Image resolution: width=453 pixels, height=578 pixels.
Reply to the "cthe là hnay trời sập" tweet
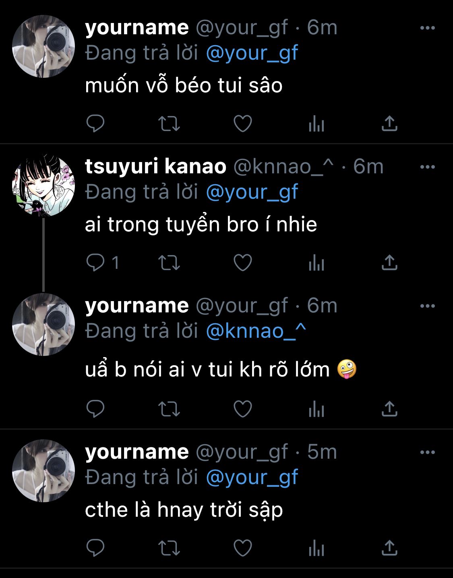pyautogui.click(x=95, y=548)
